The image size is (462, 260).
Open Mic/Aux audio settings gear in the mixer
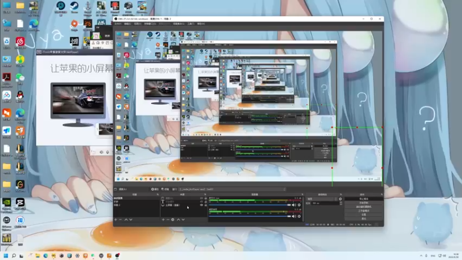[299, 205]
